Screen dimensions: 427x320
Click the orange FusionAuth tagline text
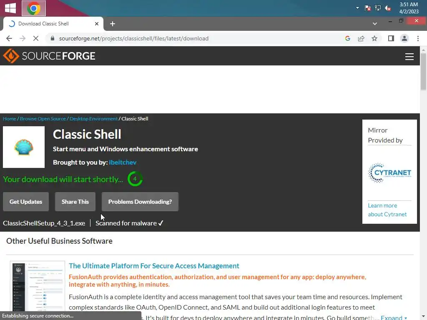(217, 280)
